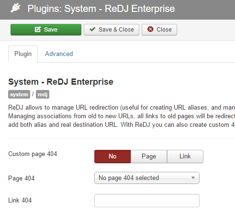
Task: Focus the Link 404 text field
Action: (147, 201)
